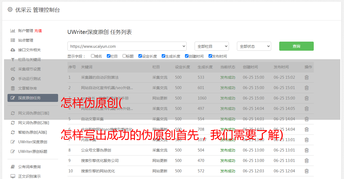Open 公有词库查询 sidebar item
Image resolution: width=344 pixels, height=179 pixels.
click(x=29, y=167)
